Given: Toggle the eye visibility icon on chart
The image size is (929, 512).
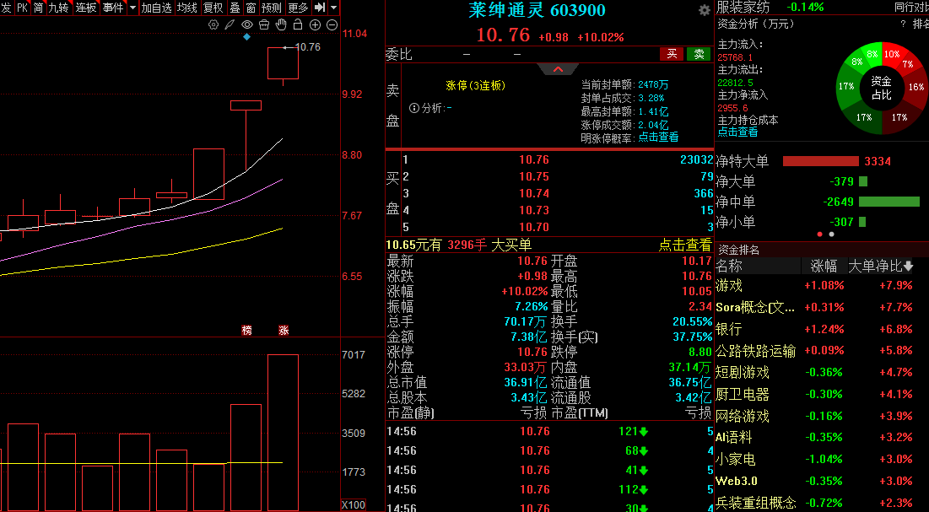Looking at the screenshot, I should click(247, 25).
